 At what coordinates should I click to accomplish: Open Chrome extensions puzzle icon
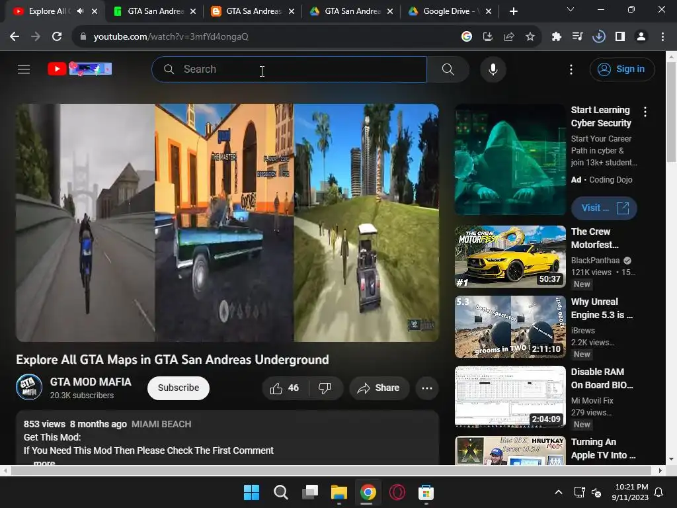(556, 37)
